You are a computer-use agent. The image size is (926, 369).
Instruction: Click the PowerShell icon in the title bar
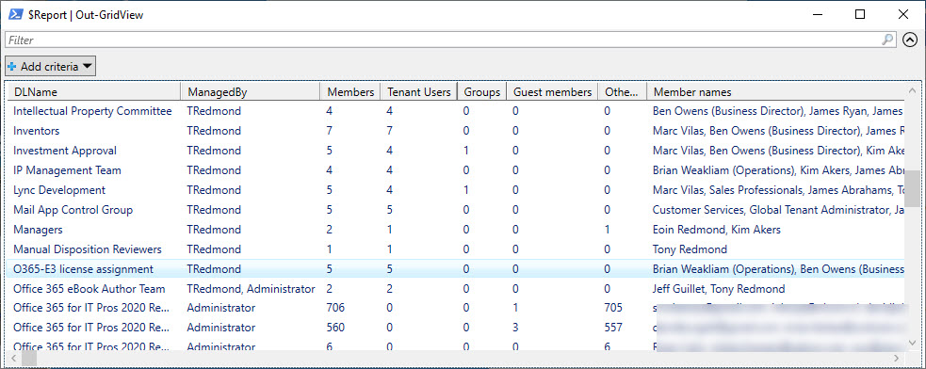(x=15, y=15)
